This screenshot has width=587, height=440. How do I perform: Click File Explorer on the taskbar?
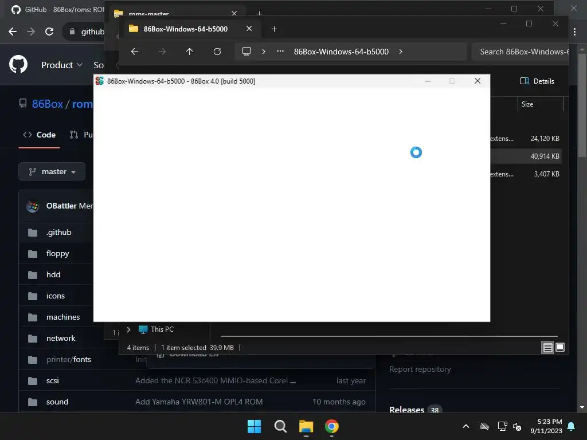click(x=306, y=426)
